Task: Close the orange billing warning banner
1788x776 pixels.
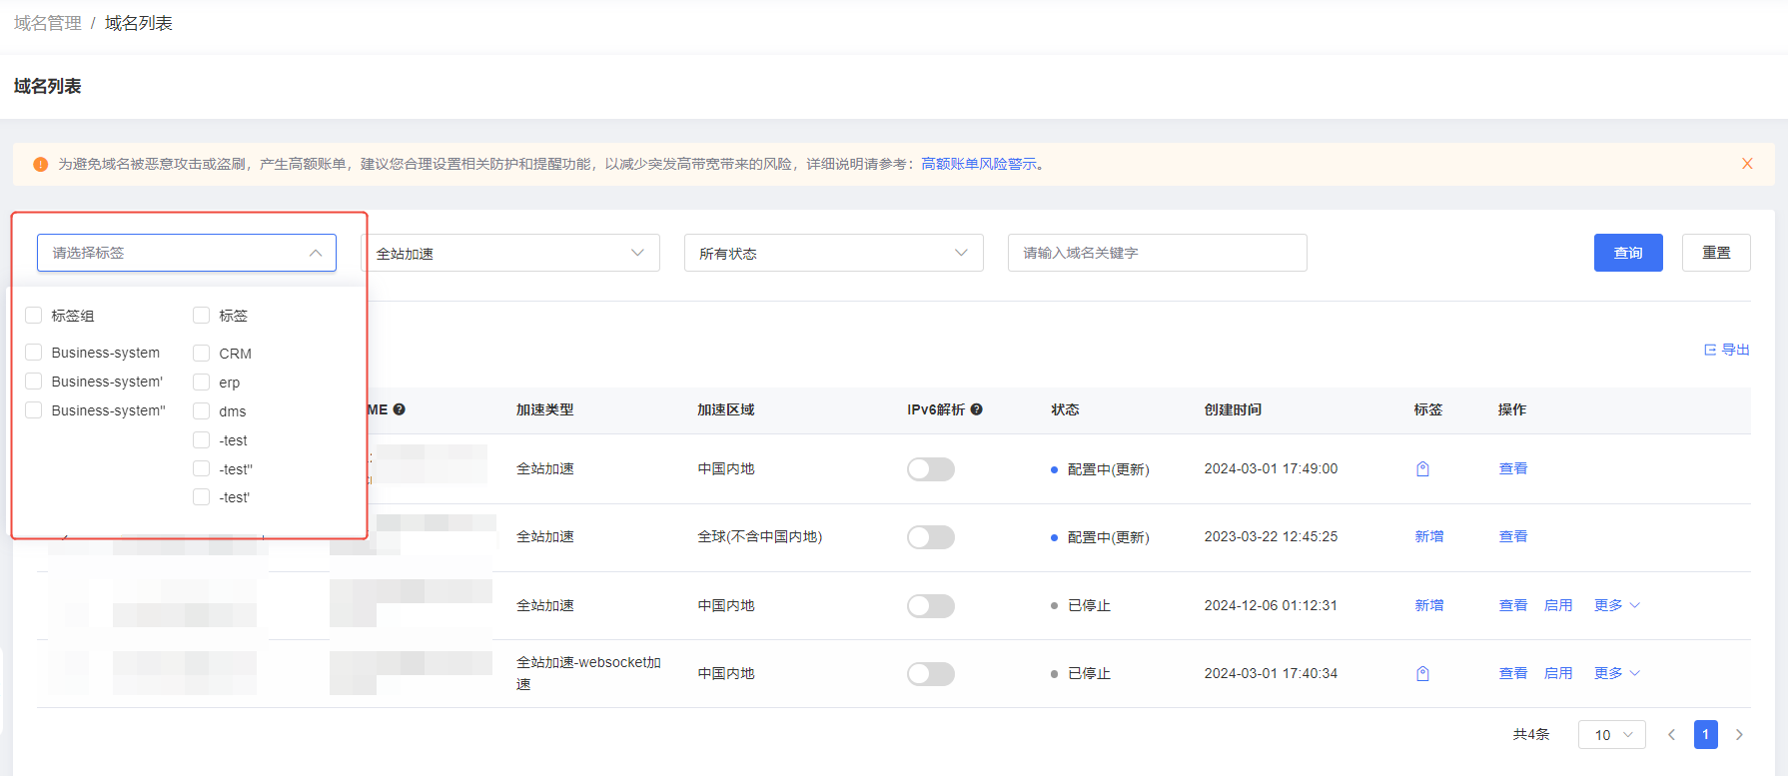Action: tap(1747, 164)
